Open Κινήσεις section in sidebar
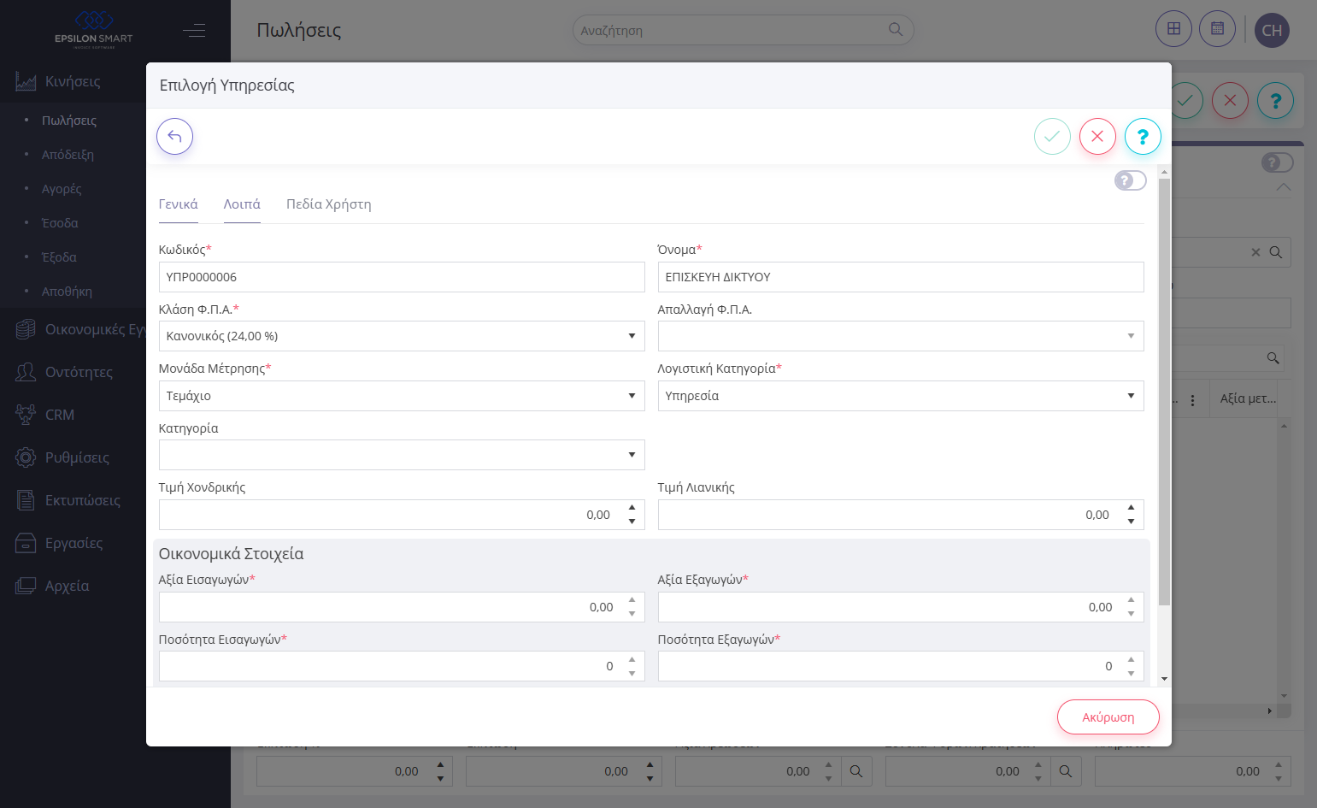This screenshot has height=808, width=1317. (x=73, y=81)
